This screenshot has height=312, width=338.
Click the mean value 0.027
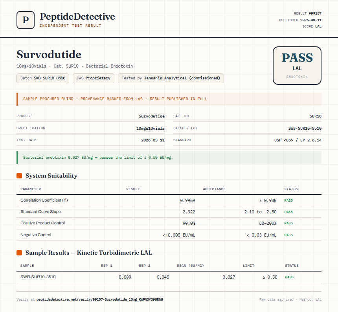(x=229, y=277)
